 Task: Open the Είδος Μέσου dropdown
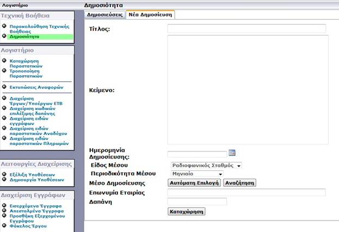[206, 165]
